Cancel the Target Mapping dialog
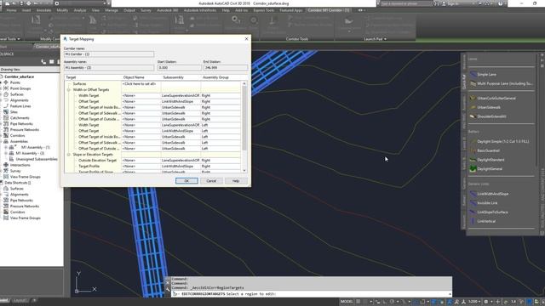The width and height of the screenshot is (545, 306). (211, 181)
